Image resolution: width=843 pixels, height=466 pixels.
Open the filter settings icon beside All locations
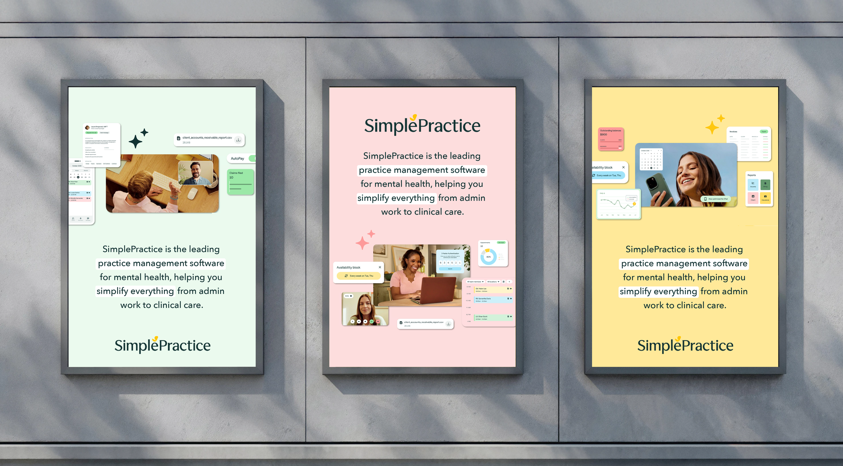pos(504,281)
